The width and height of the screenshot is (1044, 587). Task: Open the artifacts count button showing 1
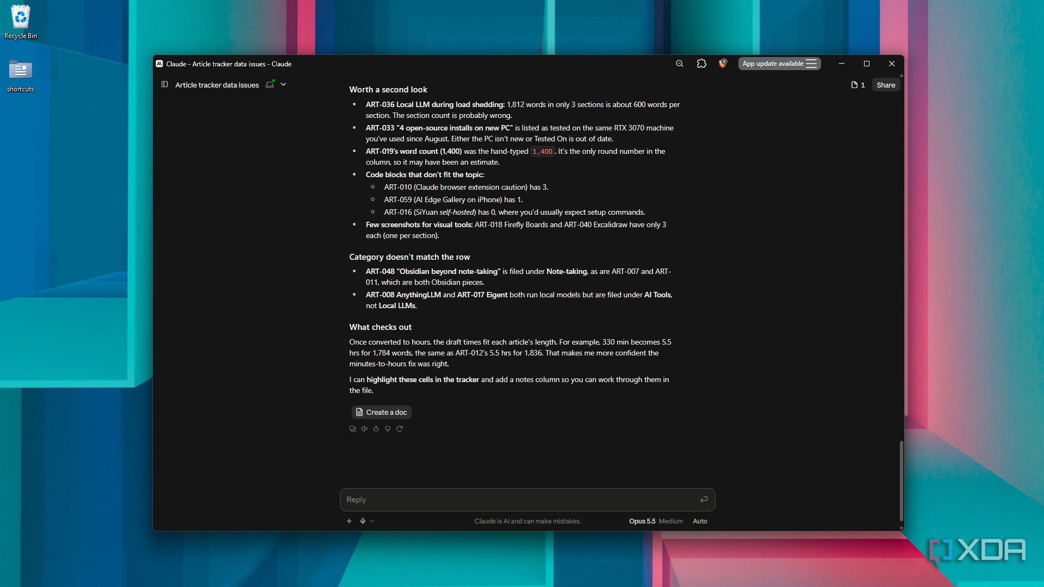coord(858,85)
